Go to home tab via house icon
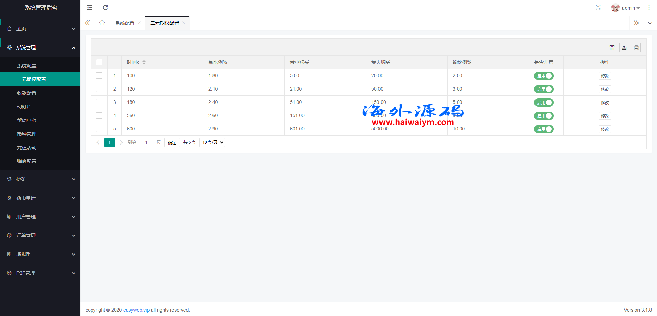The image size is (657, 316). [x=102, y=23]
